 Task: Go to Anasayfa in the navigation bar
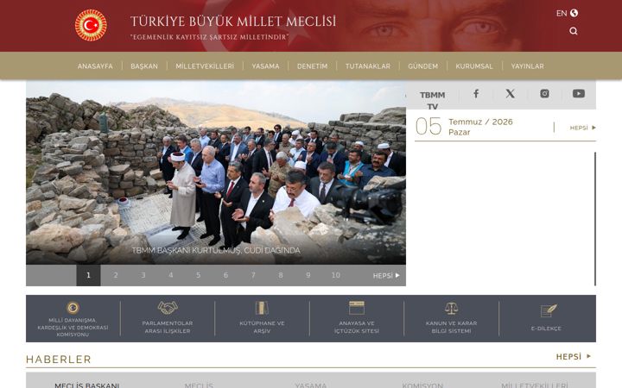pyautogui.click(x=95, y=66)
